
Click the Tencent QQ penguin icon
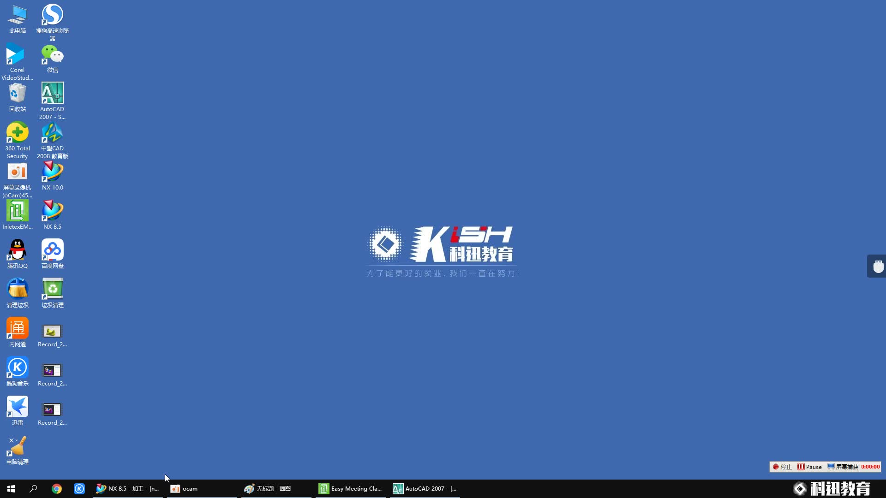(x=17, y=251)
